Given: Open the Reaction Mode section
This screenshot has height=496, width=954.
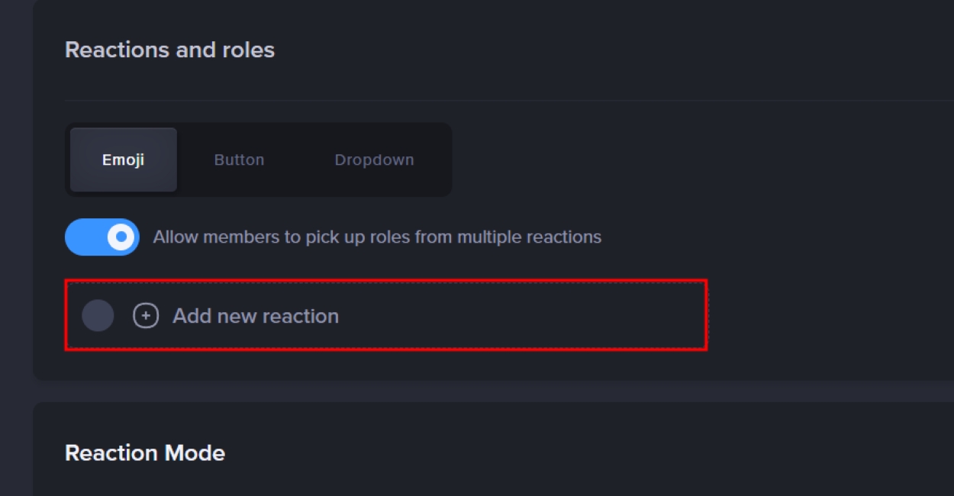Looking at the screenshot, I should click(x=144, y=452).
